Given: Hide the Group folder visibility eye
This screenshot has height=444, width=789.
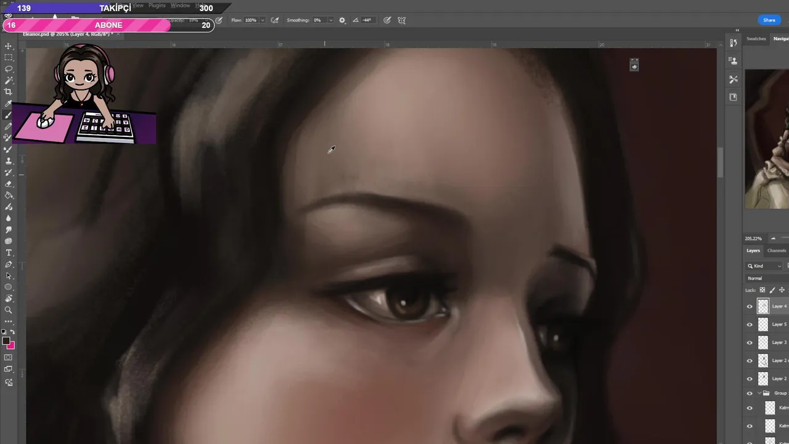Looking at the screenshot, I should [750, 393].
